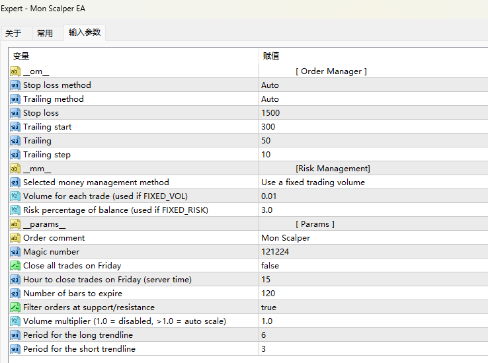Click the boolean icon beside Close all trades on Friday

coord(15,266)
